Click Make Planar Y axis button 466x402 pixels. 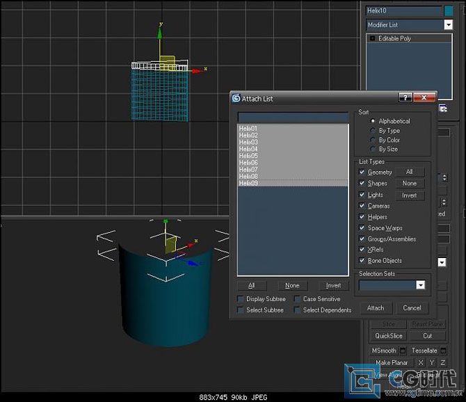(432, 363)
